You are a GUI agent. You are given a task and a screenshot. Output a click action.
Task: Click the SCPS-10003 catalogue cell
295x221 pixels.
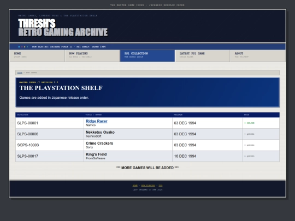50,145
